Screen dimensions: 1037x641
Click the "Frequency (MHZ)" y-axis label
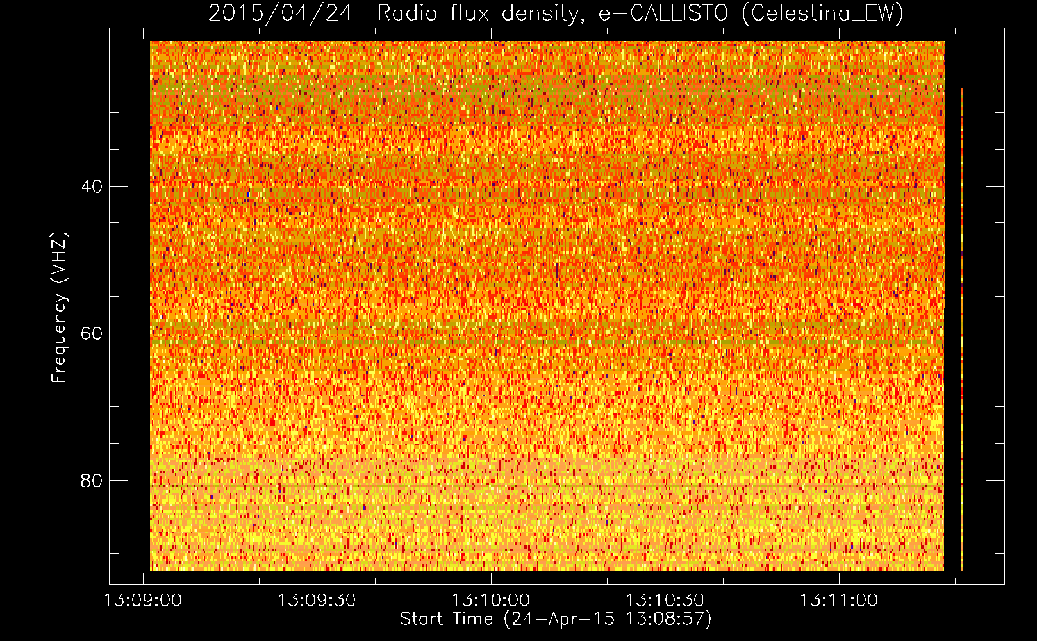click(59, 308)
